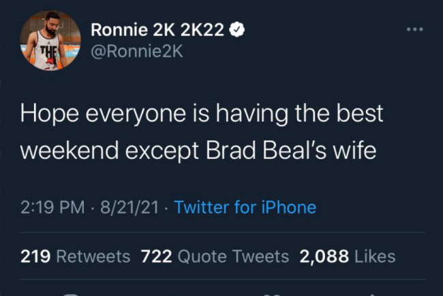Open the three-dot more options menu
The width and height of the screenshot is (443, 296).
click(414, 29)
